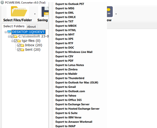Select Export to Exchange Server
This screenshot has height=128, width=157.
(x=72, y=105)
